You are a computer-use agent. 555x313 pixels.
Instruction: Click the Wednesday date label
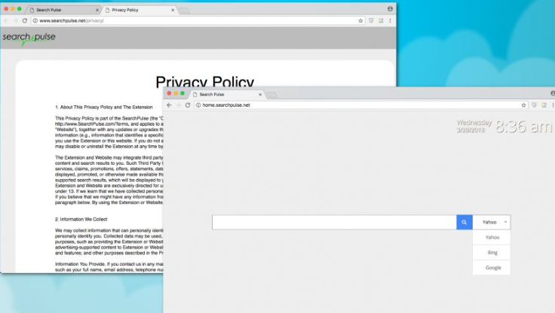tap(474, 123)
